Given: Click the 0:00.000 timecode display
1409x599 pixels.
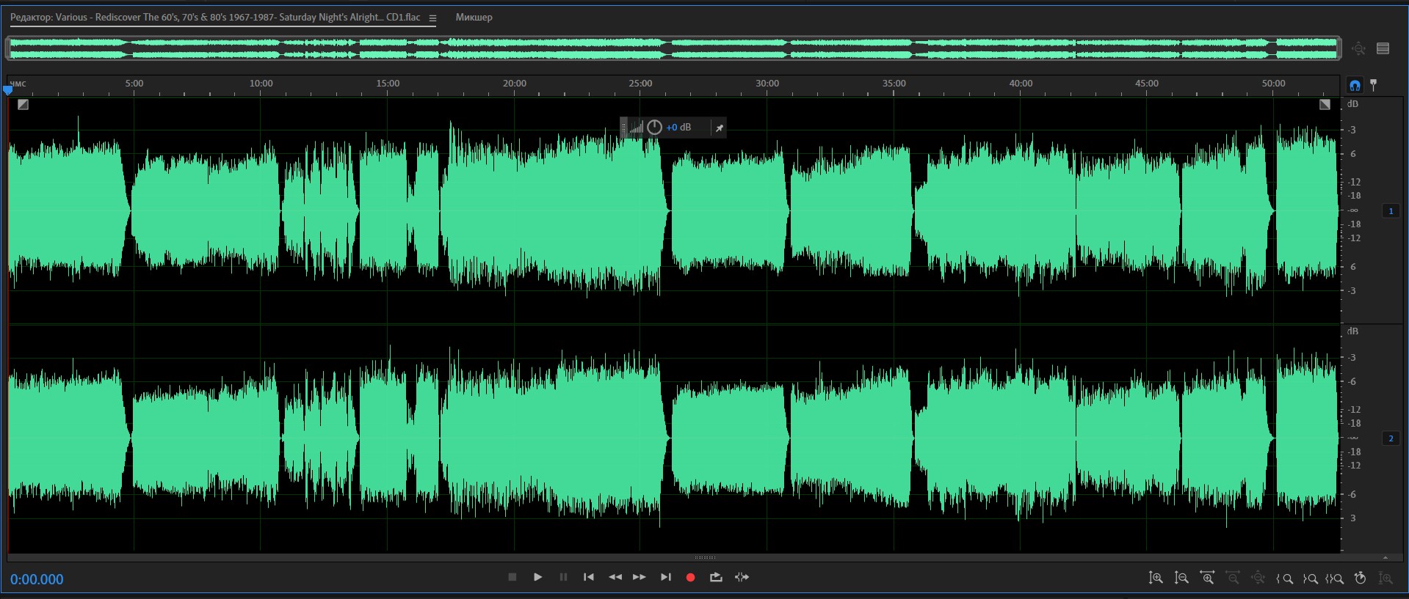Looking at the screenshot, I should 37,579.
